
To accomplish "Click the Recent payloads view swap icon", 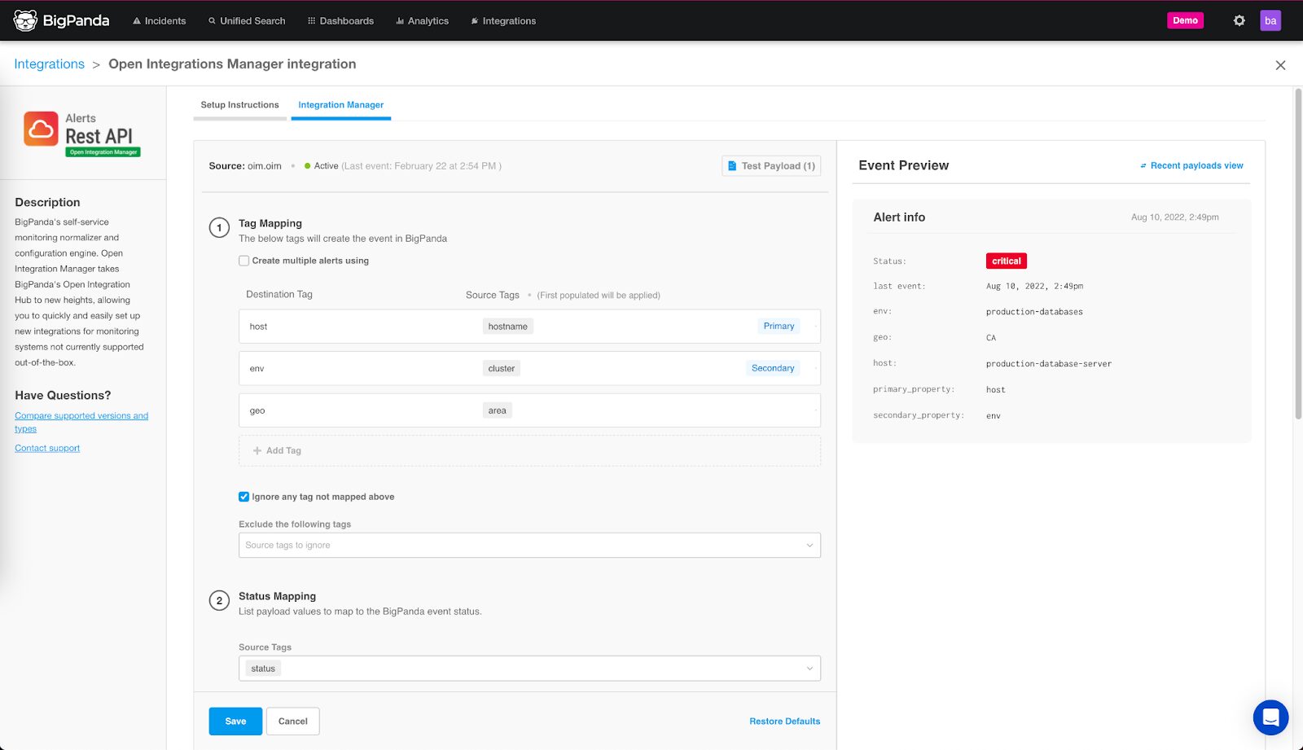I will pos(1143,166).
